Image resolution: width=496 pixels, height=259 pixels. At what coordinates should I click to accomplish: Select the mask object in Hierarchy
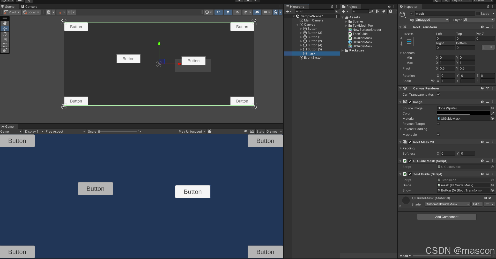coord(311,54)
